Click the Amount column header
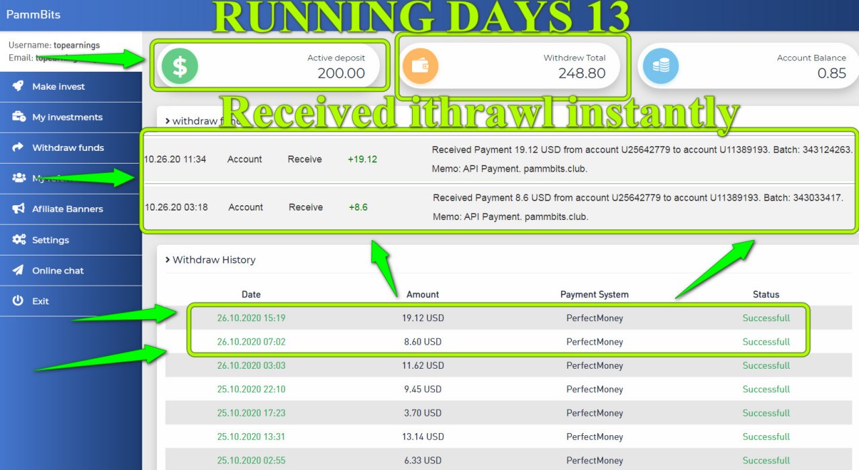 (x=423, y=294)
